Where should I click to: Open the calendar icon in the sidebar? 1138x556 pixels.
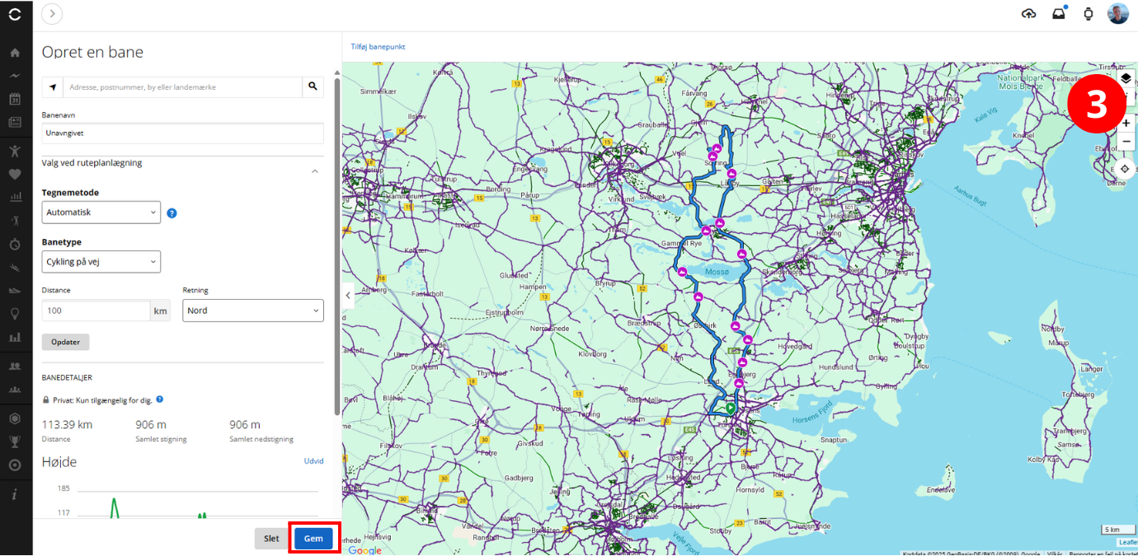15,98
